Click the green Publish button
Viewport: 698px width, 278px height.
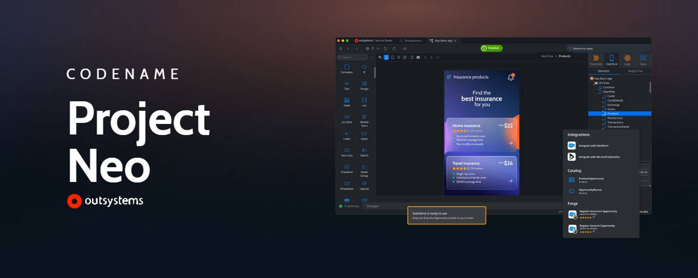click(x=492, y=48)
